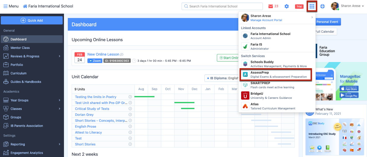Click the Reviews & Progress chart icon
Screen dimensions: 367x157
pos(6,56)
